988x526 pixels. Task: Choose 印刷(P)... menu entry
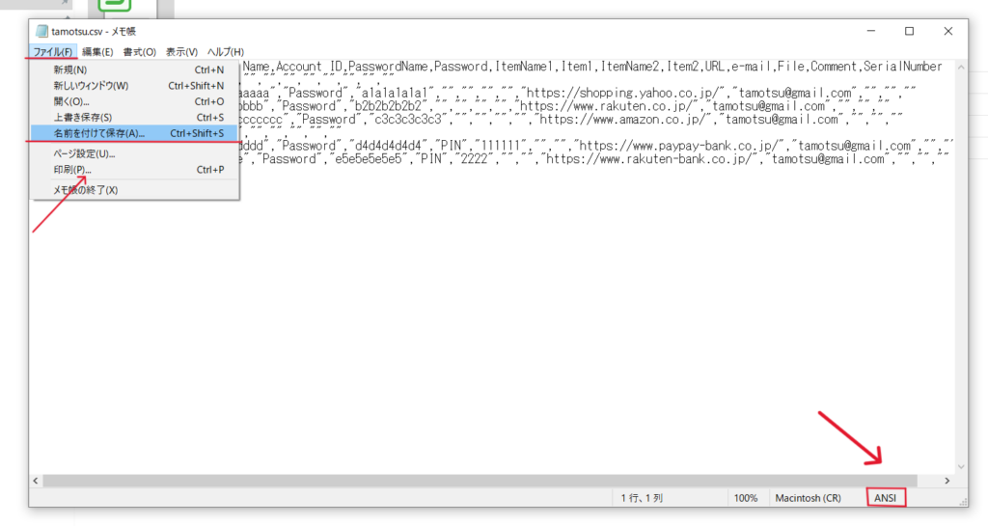click(x=72, y=170)
